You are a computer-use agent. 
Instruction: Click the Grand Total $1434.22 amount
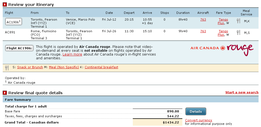(171, 122)
